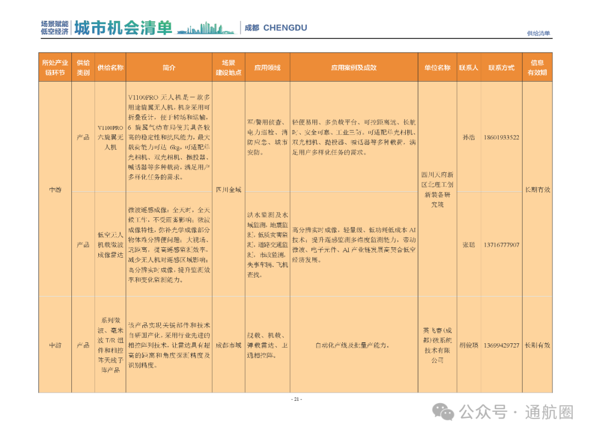Click the 英飞睿(成都)微系统技术有限公司 cell
The width and height of the screenshot is (593, 436).
click(x=437, y=345)
